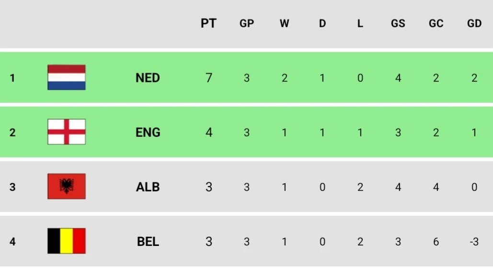Click the GD column header
This screenshot has width=493, height=268.
(474, 23)
